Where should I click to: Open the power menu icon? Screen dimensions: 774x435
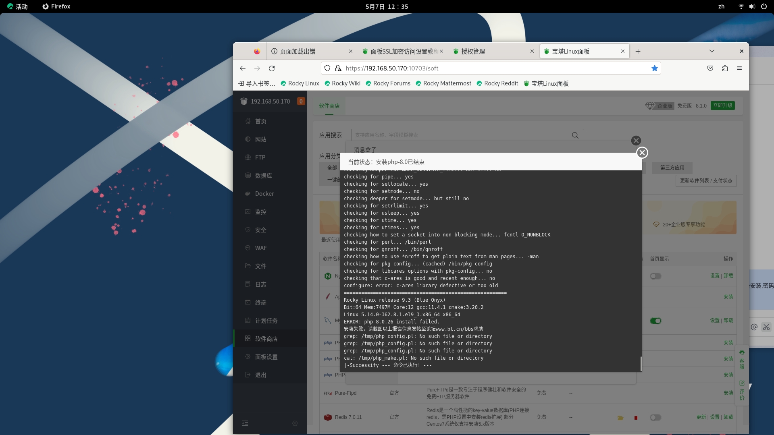tap(764, 6)
